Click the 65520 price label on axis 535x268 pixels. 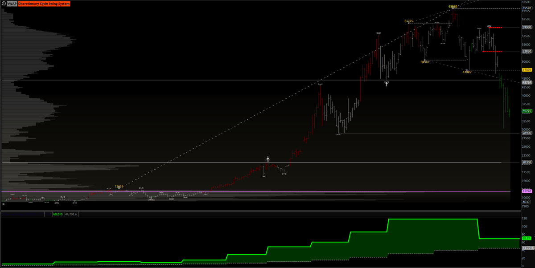(527, 8)
